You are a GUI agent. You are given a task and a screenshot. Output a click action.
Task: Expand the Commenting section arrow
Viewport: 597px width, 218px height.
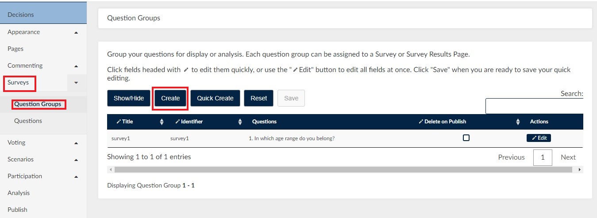coord(76,66)
